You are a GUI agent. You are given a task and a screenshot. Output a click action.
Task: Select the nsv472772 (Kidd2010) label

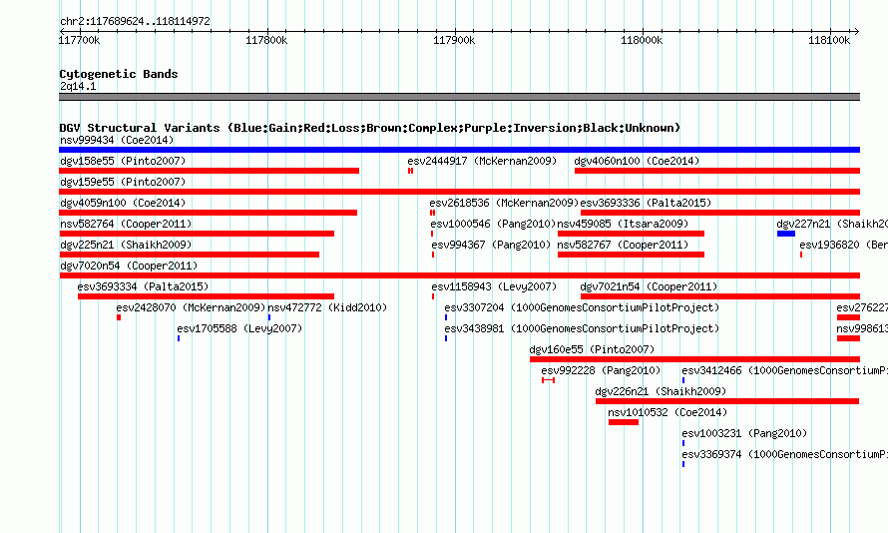coord(327,307)
